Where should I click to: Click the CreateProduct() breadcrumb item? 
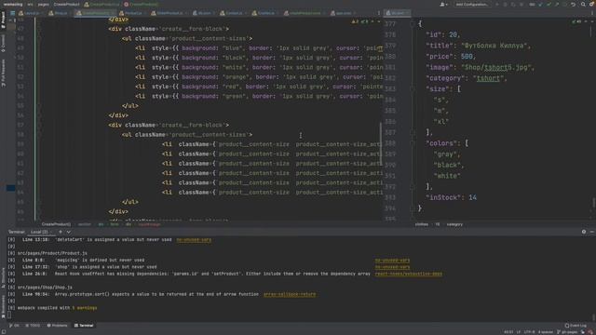(x=56, y=224)
